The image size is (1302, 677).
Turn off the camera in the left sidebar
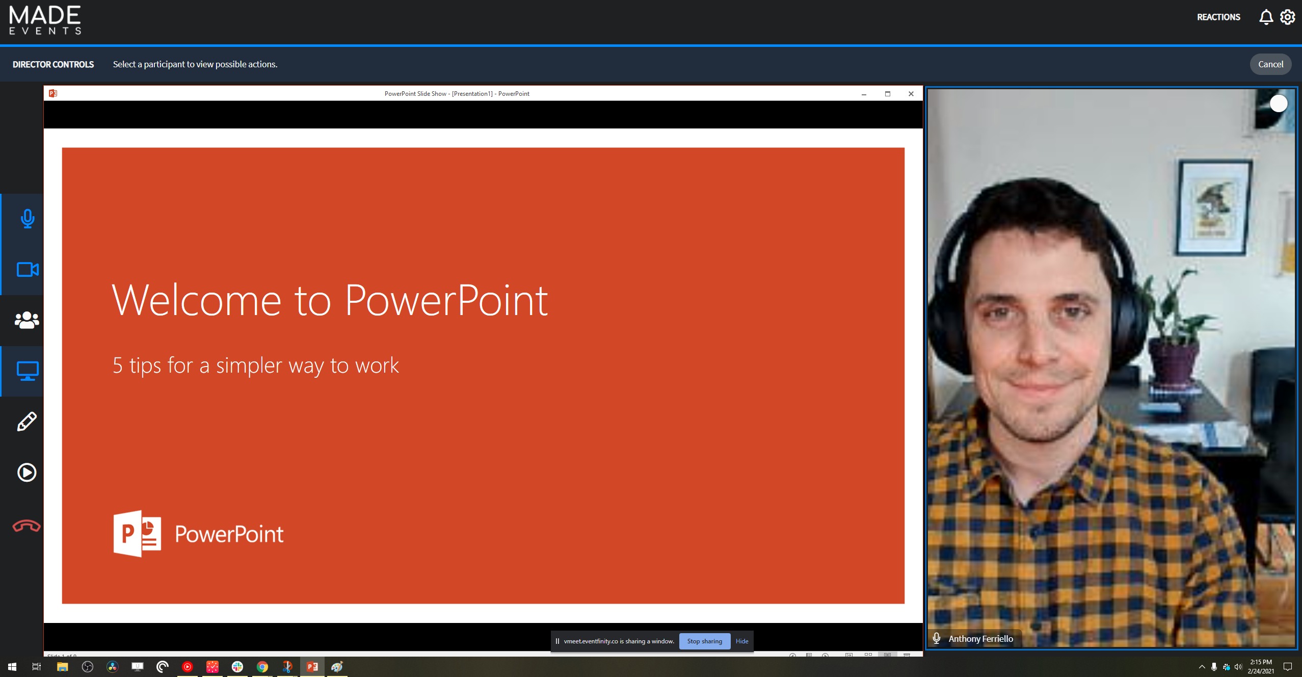click(x=28, y=269)
